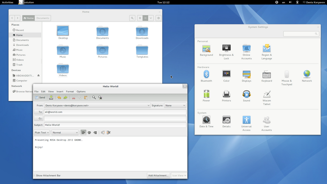Open the Denis Koryavov user menu
The image size is (327, 184).
coord(314,2)
